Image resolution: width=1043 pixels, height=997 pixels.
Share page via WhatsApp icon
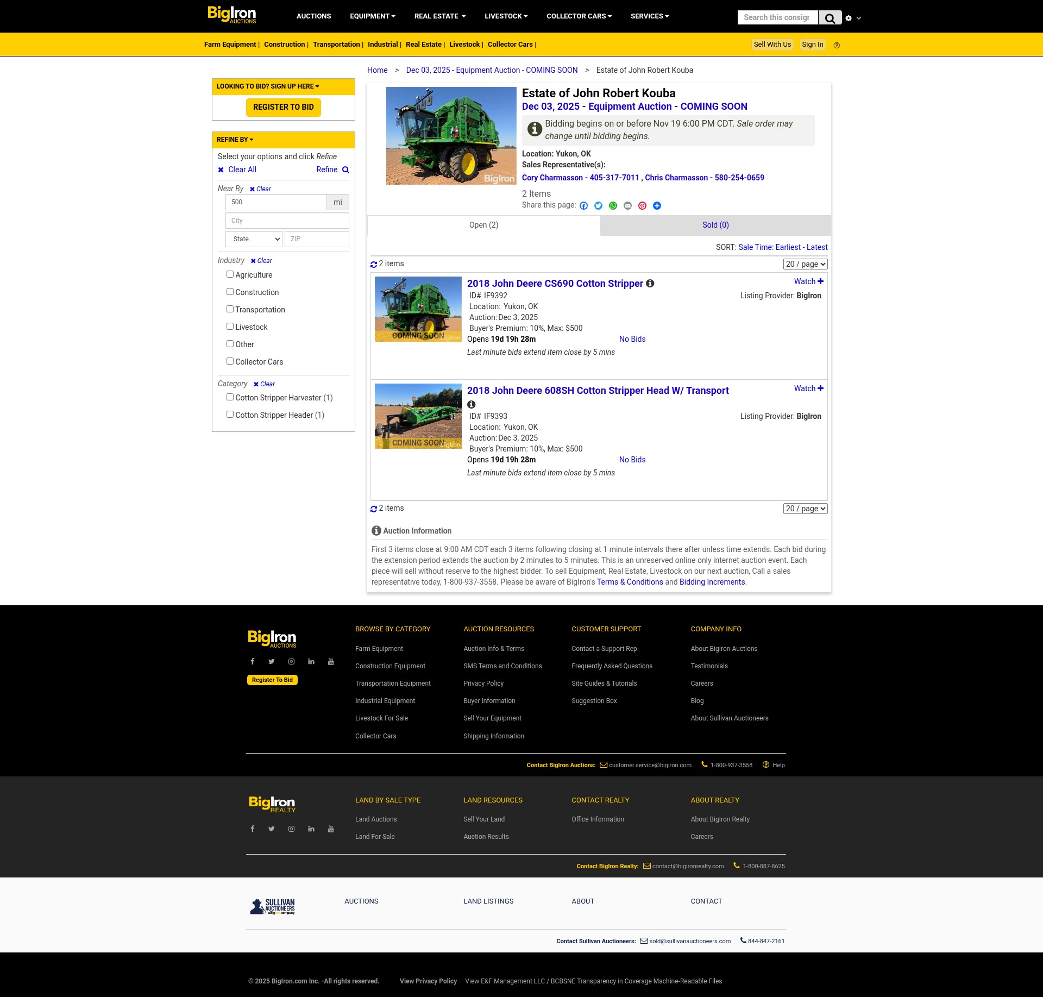[613, 206]
